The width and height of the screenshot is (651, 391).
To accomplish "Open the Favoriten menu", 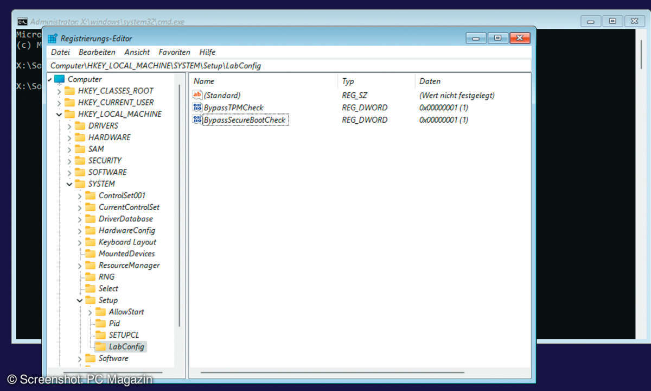I will click(174, 52).
